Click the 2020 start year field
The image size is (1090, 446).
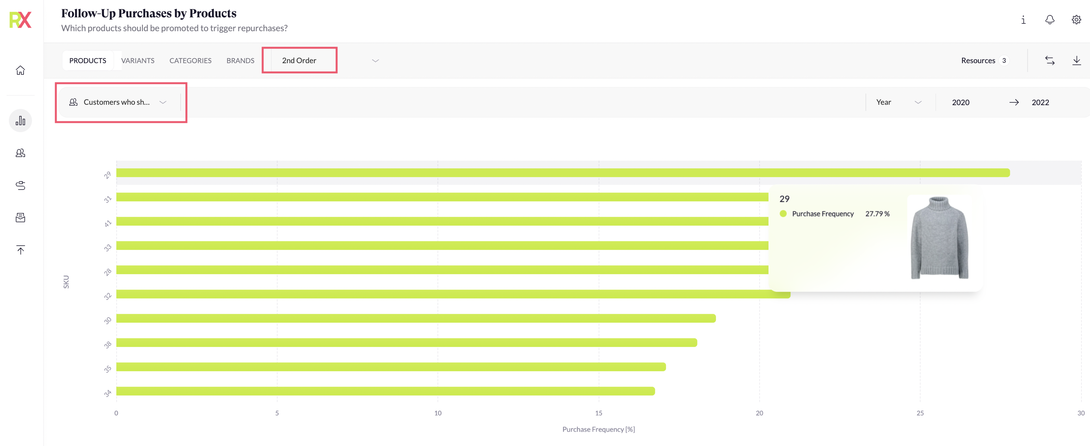[x=961, y=102]
